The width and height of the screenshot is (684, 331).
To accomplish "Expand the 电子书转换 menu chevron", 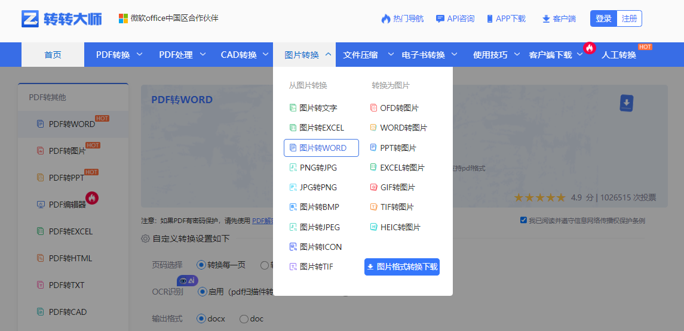I will point(455,54).
